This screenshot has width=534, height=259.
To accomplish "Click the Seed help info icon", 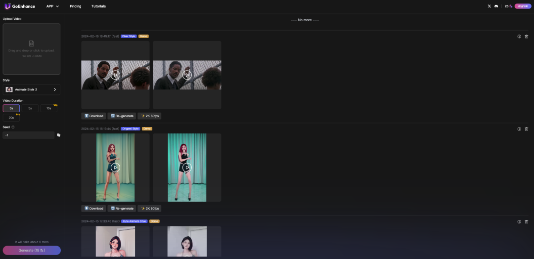I will [x=13, y=127].
